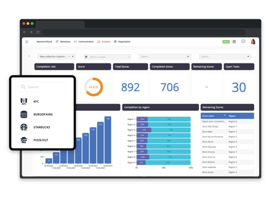Open the calendar icon in the header
Viewport: 269px width, 210px height.
(234, 42)
